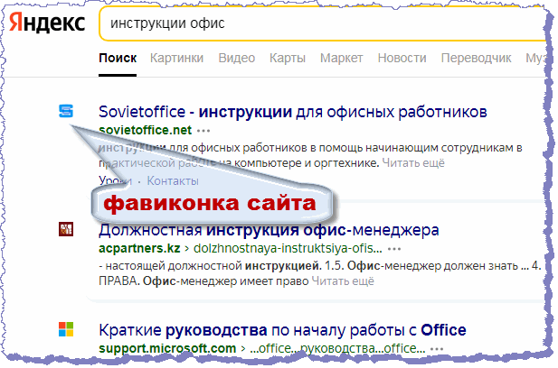The image size is (558, 368).
Task: Open Sovietoffice инструкции для офисных работников result
Action: tap(292, 112)
